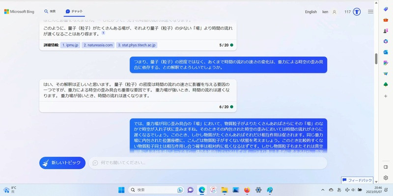
Task: Click the 新しいトピック new topic button
Action: click(x=62, y=163)
